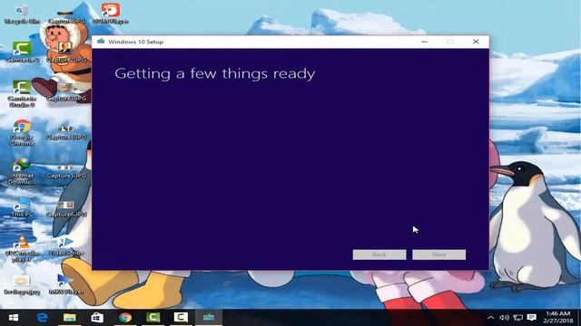The height and width of the screenshot is (326, 581).
Task: Open the volume control in tray
Action: pos(504,318)
